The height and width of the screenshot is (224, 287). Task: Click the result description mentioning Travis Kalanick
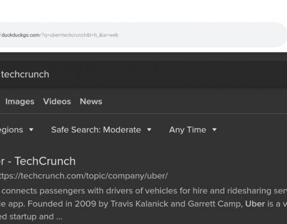(x=143, y=204)
